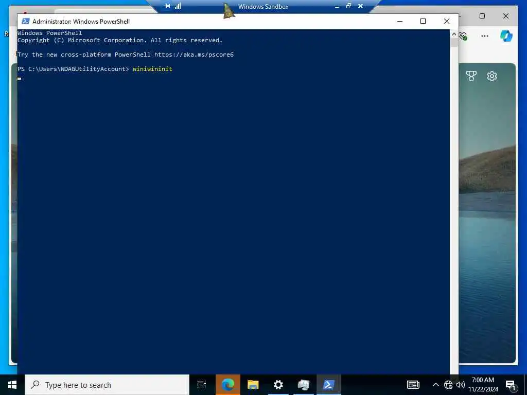Restore down the Windows Sandbox window
This screenshot has width=527, height=395.
click(348, 6)
